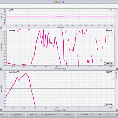Open 1YAS trace selector in magnitude plot
Image resolution: width=118 pixels, height=118 pixels.
(109, 72)
